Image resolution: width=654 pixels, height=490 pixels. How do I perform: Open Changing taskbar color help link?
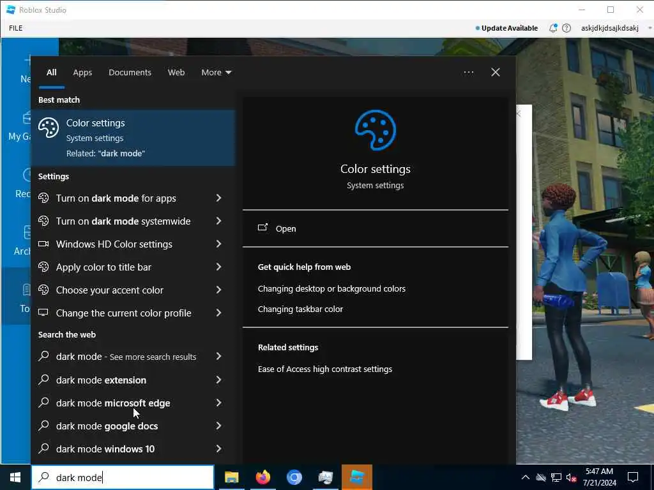pyautogui.click(x=300, y=309)
